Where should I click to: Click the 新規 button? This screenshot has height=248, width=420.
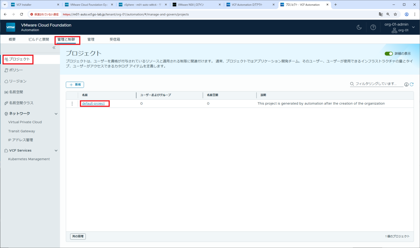coord(75,85)
